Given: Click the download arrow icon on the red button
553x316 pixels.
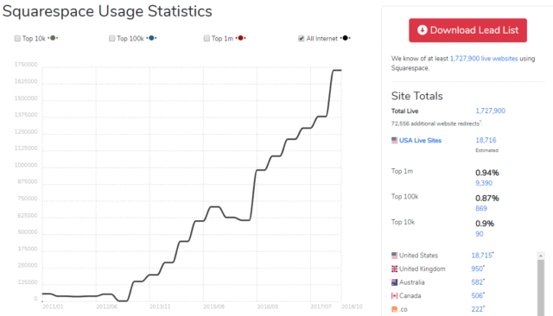Looking at the screenshot, I should pyautogui.click(x=423, y=30).
